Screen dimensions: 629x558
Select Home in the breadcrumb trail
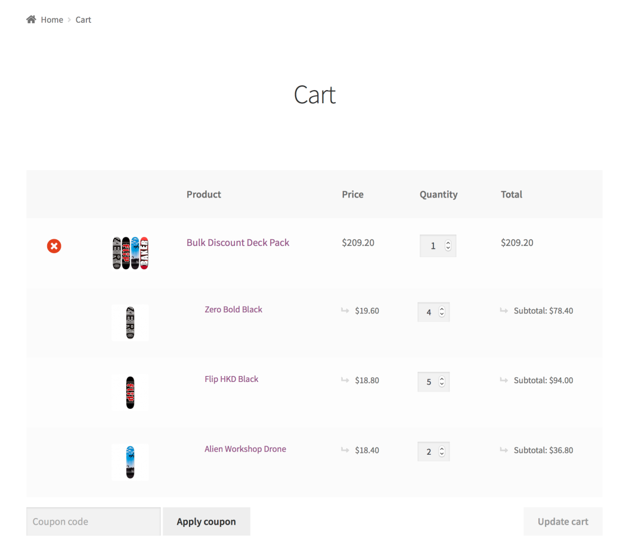[x=52, y=19]
